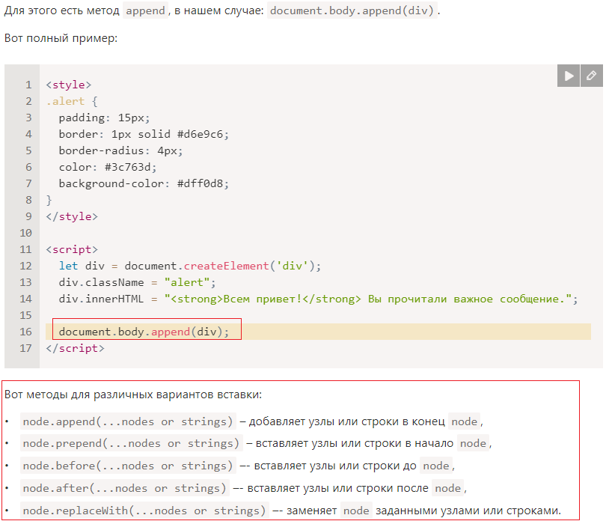Viewport: 612px width, 527px height.
Task: Click line number 17 in the gutter
Action: 25,348
